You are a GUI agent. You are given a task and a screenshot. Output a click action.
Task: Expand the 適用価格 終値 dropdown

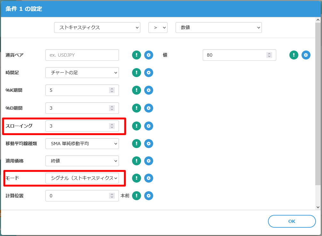[82, 161]
